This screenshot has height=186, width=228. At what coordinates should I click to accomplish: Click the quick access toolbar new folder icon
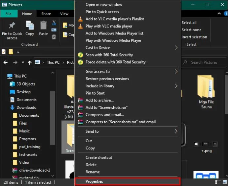coord(11,52)
